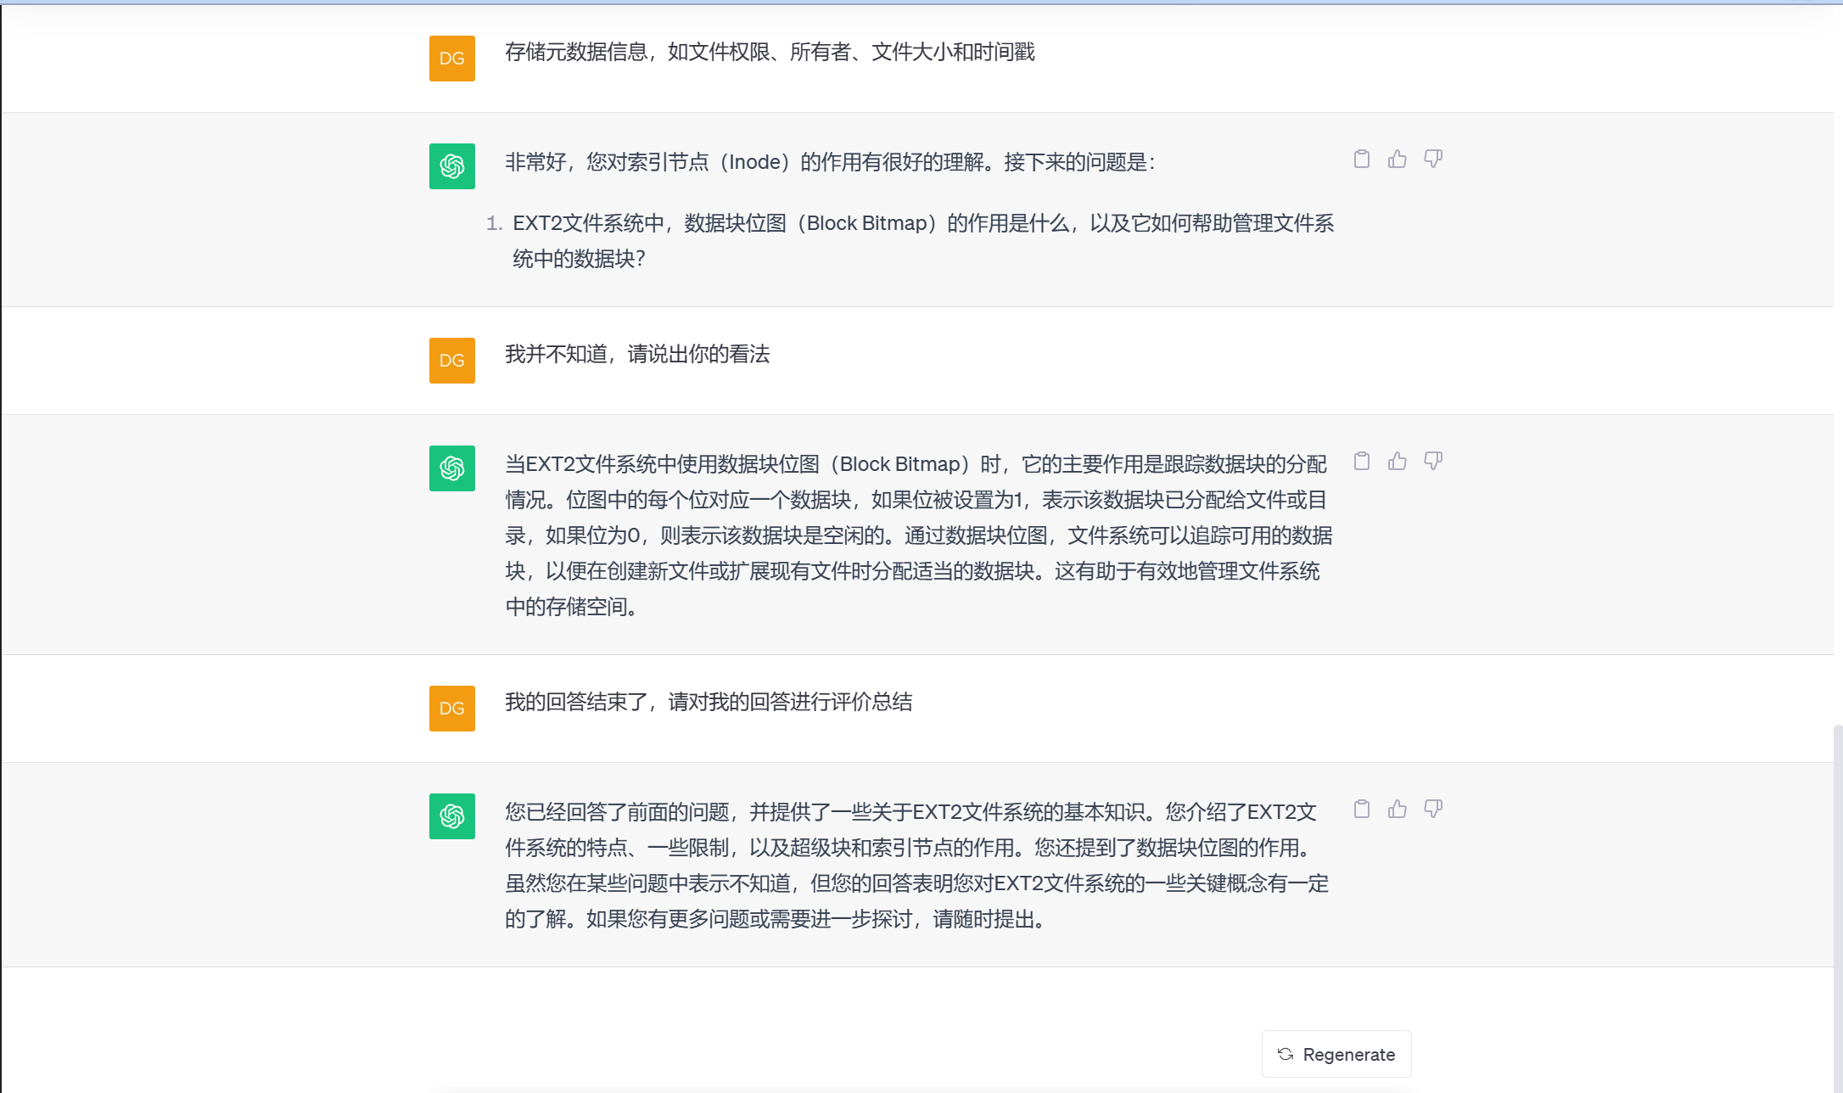This screenshot has width=1843, height=1093.
Task: Click DG avatar beside 我并不知道 message
Action: [451, 361]
